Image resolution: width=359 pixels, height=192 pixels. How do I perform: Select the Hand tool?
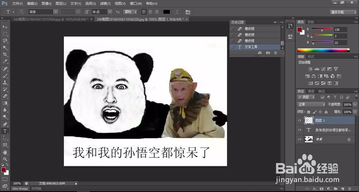click(5, 152)
